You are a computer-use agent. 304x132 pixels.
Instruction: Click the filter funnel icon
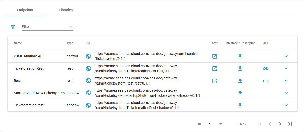point(13,27)
